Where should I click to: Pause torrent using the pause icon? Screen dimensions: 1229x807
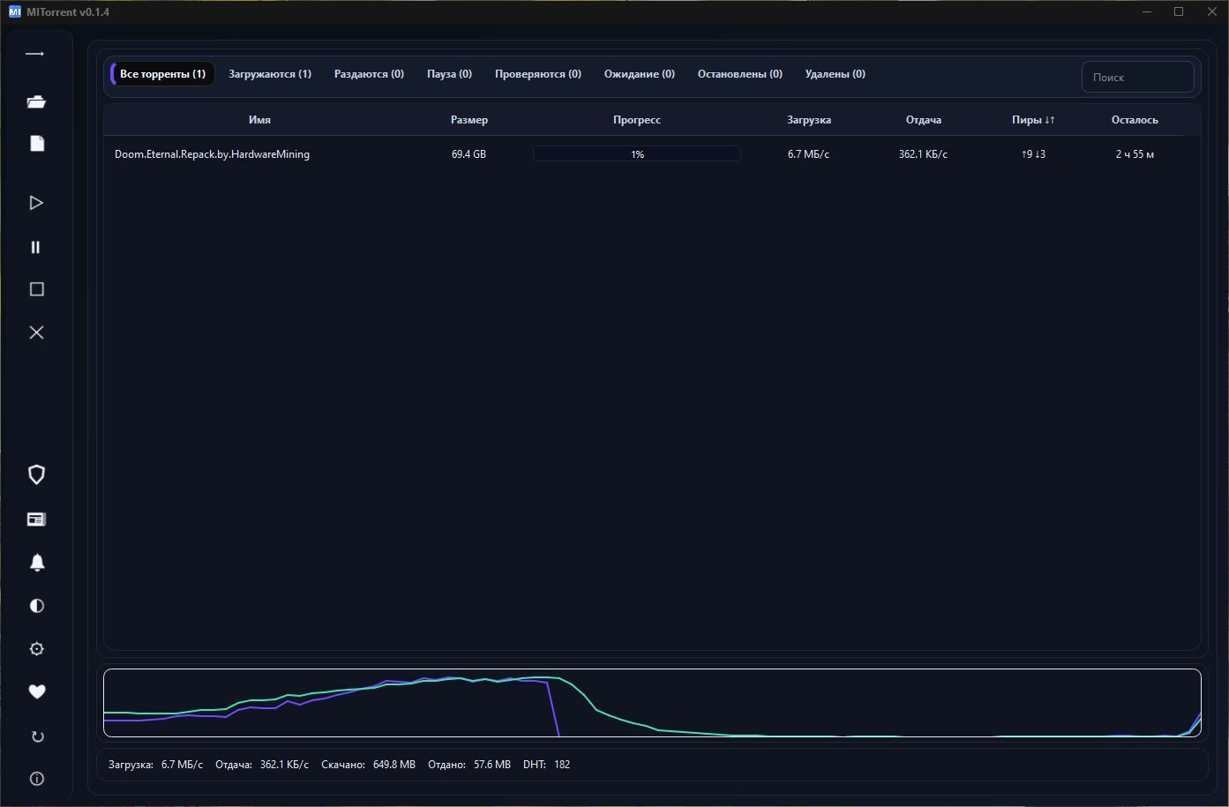(x=36, y=247)
